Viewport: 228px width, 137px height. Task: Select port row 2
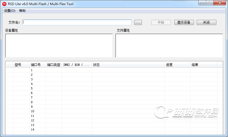pos(114,75)
